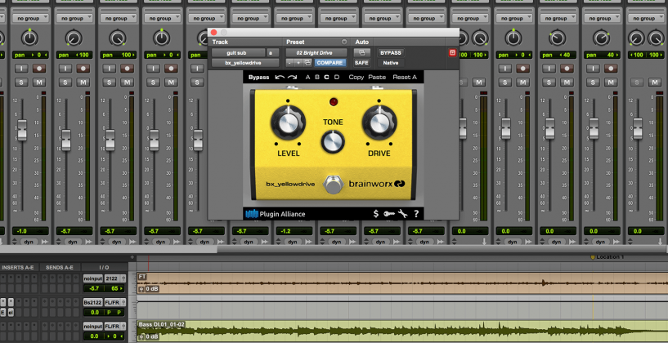Open the question-mark help icon
Viewport: 668px width, 343px height.
416,214
